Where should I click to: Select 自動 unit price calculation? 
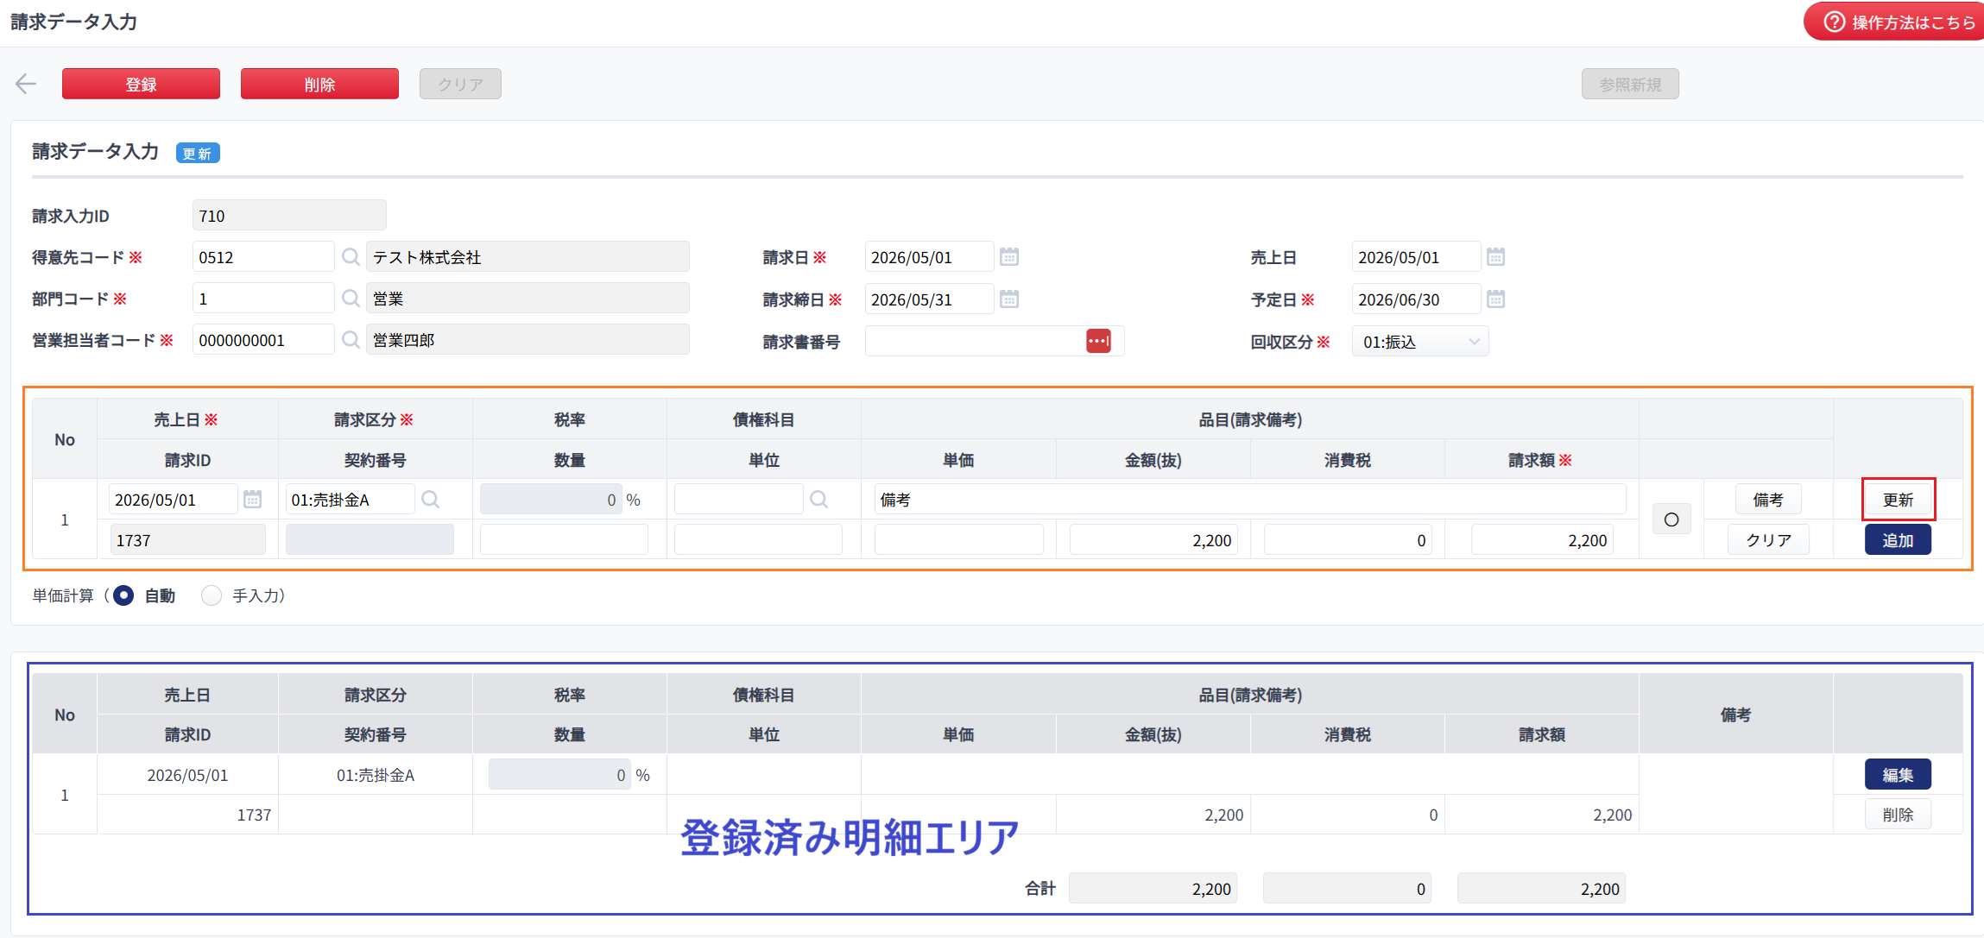(123, 595)
